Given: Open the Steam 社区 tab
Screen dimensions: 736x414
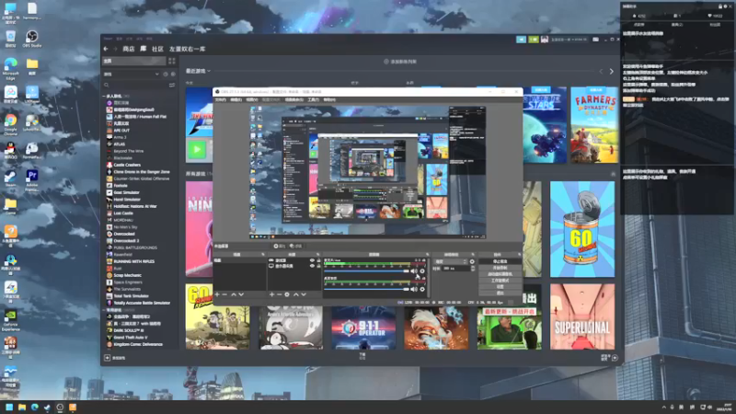Looking at the screenshot, I should coord(157,49).
